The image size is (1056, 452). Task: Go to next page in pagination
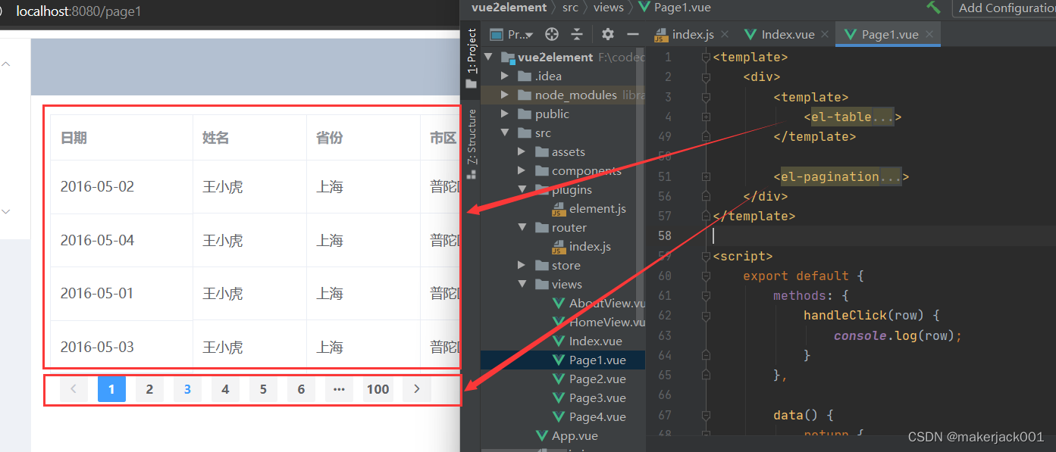[416, 389]
